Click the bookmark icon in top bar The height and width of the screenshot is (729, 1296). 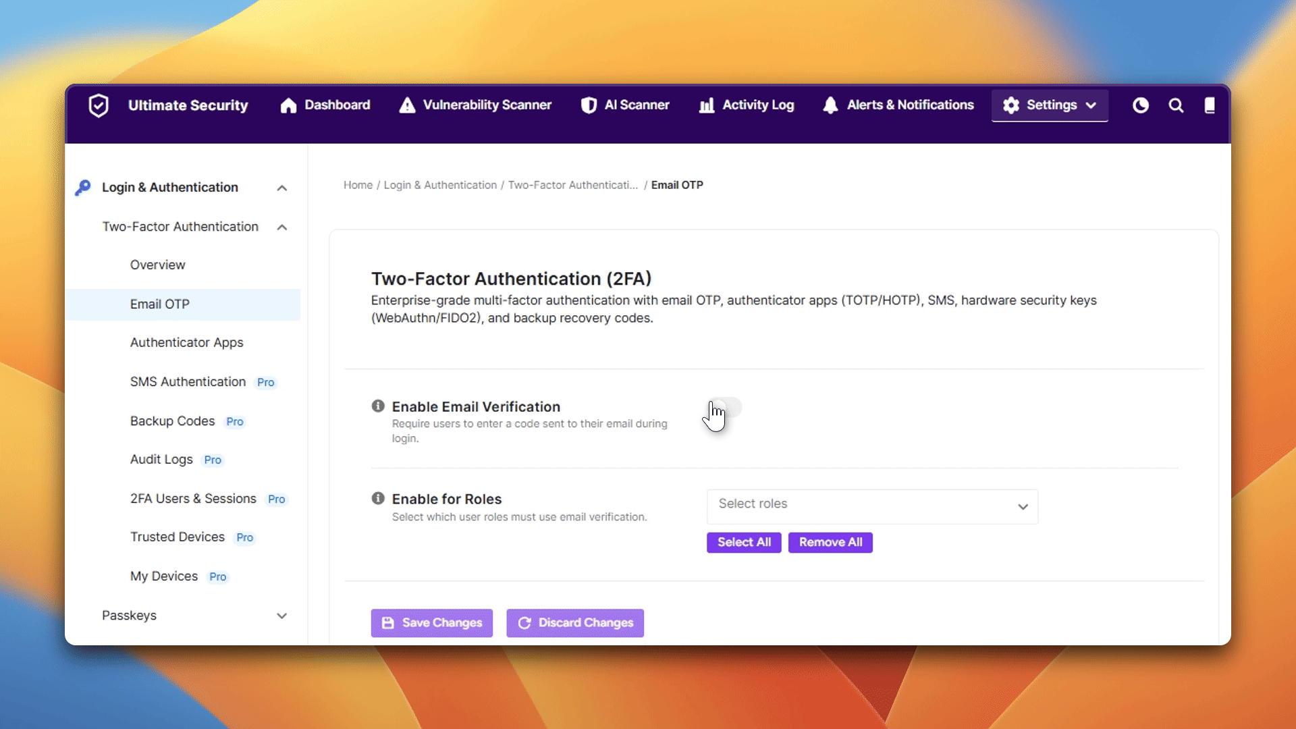tap(1210, 105)
